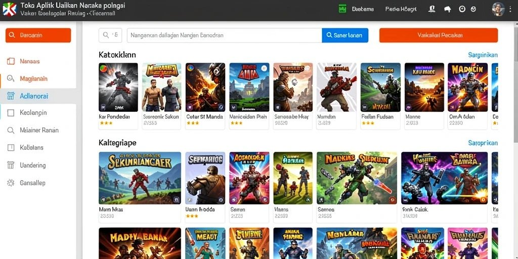Open the cloud icon in the header
Viewport: 518px width, 259px height.
coord(447,9)
